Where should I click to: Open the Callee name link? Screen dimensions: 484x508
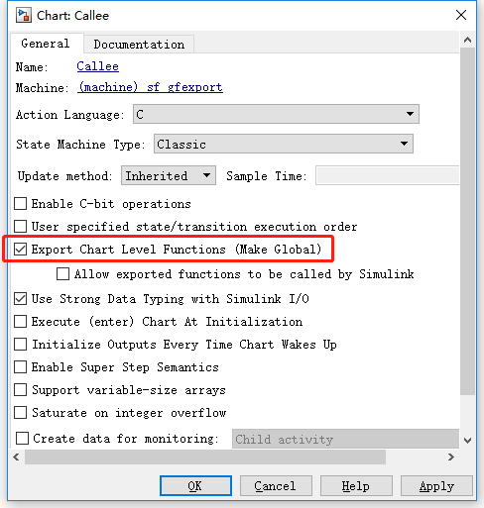(97, 66)
